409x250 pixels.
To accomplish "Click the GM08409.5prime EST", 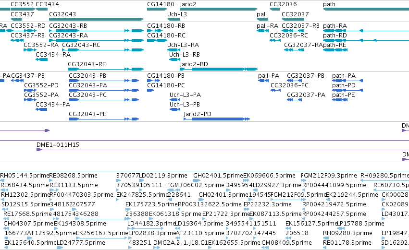I will (x=286, y=243).
